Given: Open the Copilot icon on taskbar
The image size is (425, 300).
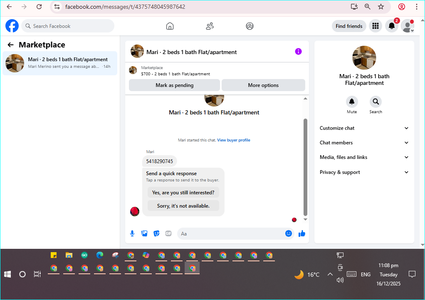Looking at the screenshot, I should [x=146, y=255].
